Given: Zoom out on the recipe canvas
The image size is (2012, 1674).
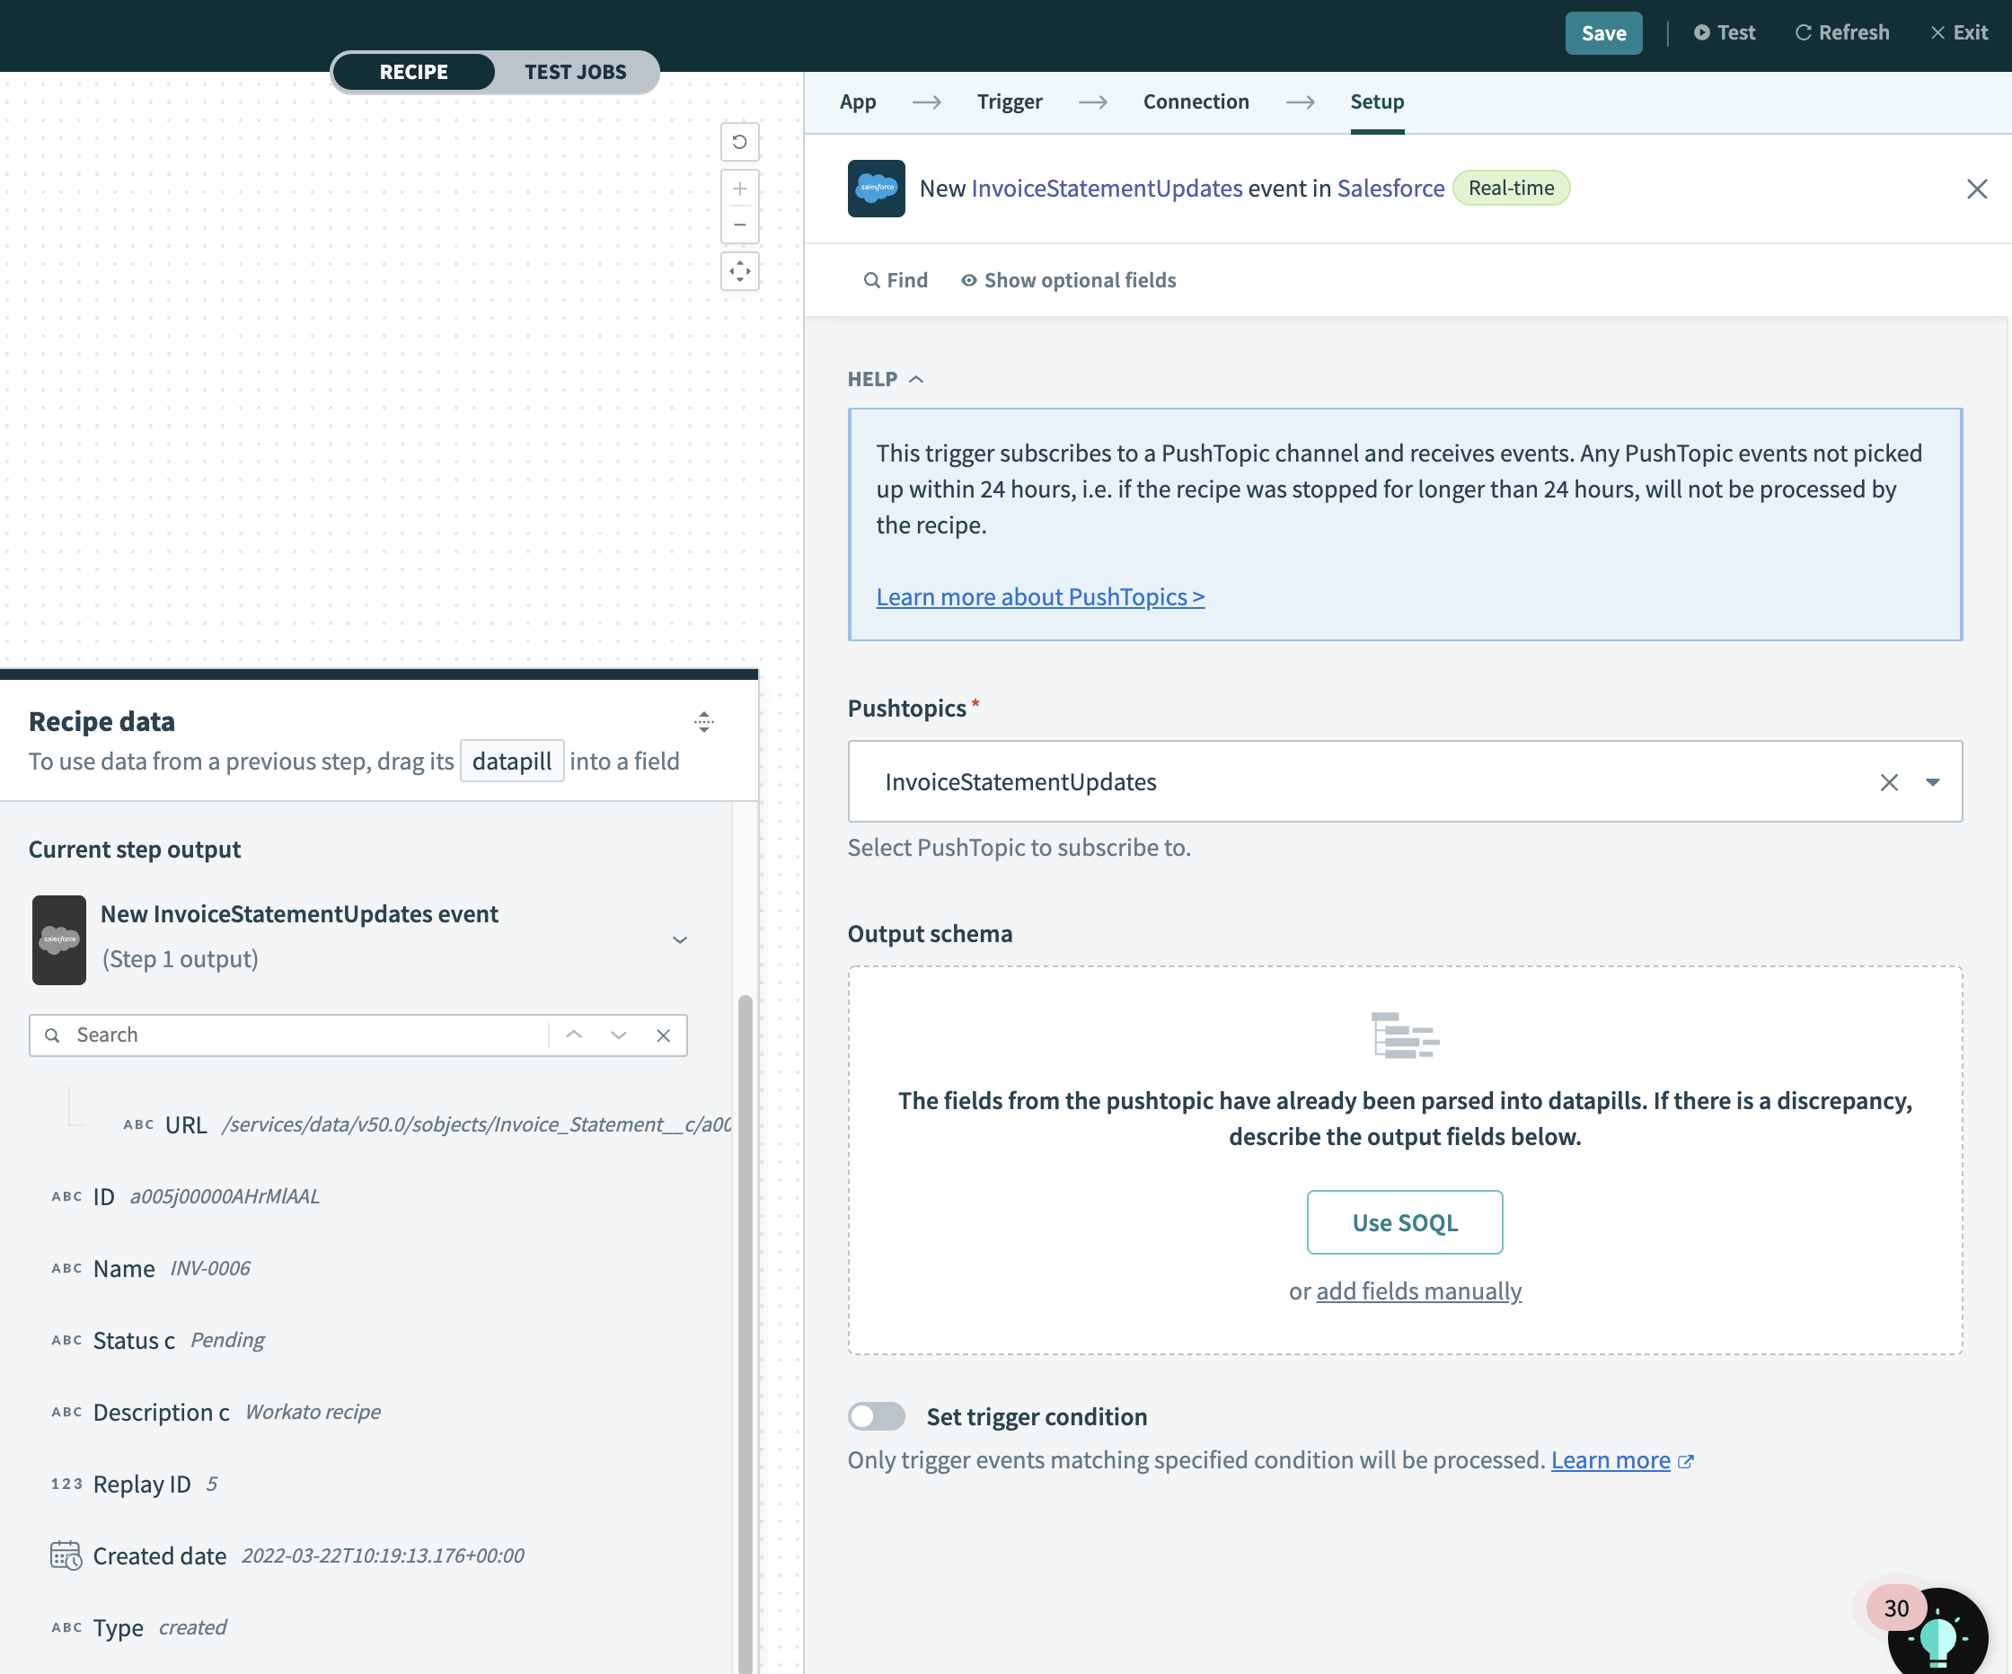Looking at the screenshot, I should click(739, 225).
